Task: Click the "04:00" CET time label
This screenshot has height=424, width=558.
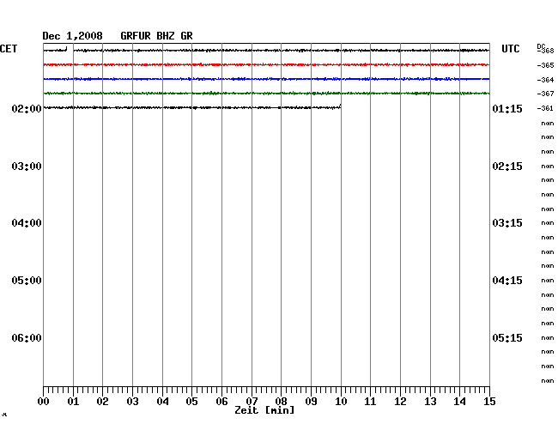Action: pyautogui.click(x=27, y=223)
